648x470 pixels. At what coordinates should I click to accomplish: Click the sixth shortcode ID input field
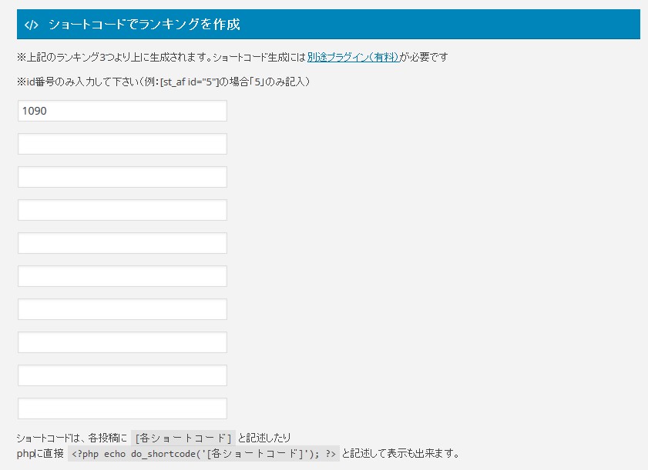123,276
